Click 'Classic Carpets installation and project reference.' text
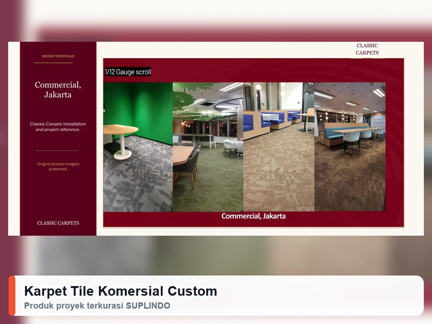This screenshot has height=324, width=432. pyautogui.click(x=58, y=127)
